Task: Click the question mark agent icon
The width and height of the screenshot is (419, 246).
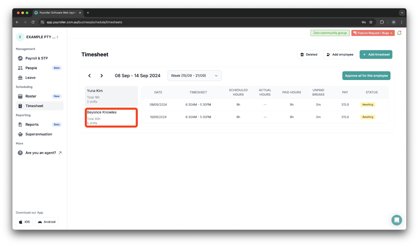Action: [x=20, y=153]
